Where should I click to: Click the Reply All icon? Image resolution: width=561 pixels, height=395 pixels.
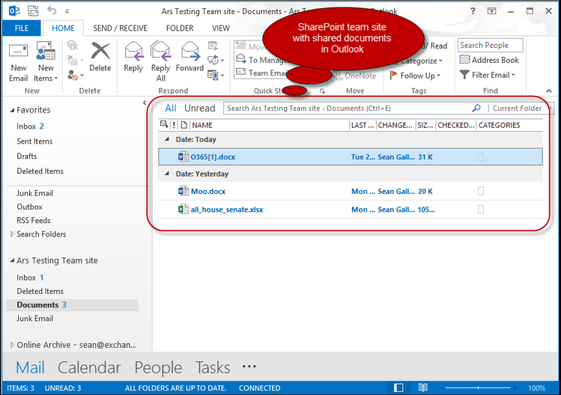click(x=160, y=50)
